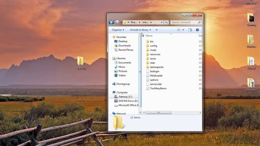Click the Change your view icon
The width and height of the screenshot is (260, 146).
tap(179, 30)
